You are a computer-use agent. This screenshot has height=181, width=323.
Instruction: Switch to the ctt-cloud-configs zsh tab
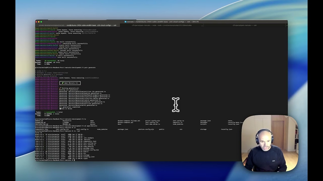click(77, 25)
